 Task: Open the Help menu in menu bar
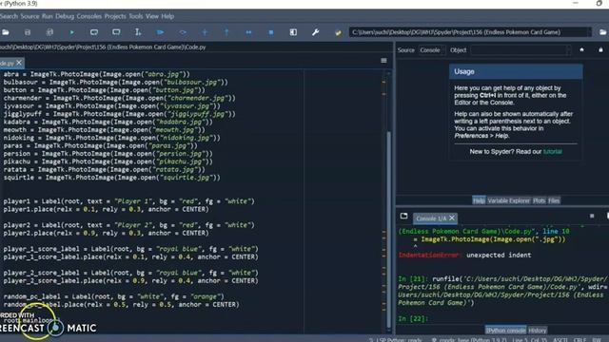coord(167,16)
